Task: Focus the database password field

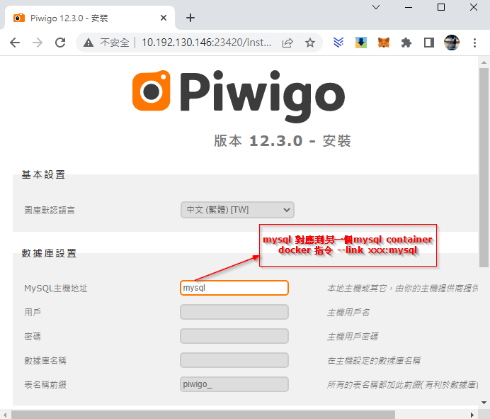Action: [x=234, y=336]
